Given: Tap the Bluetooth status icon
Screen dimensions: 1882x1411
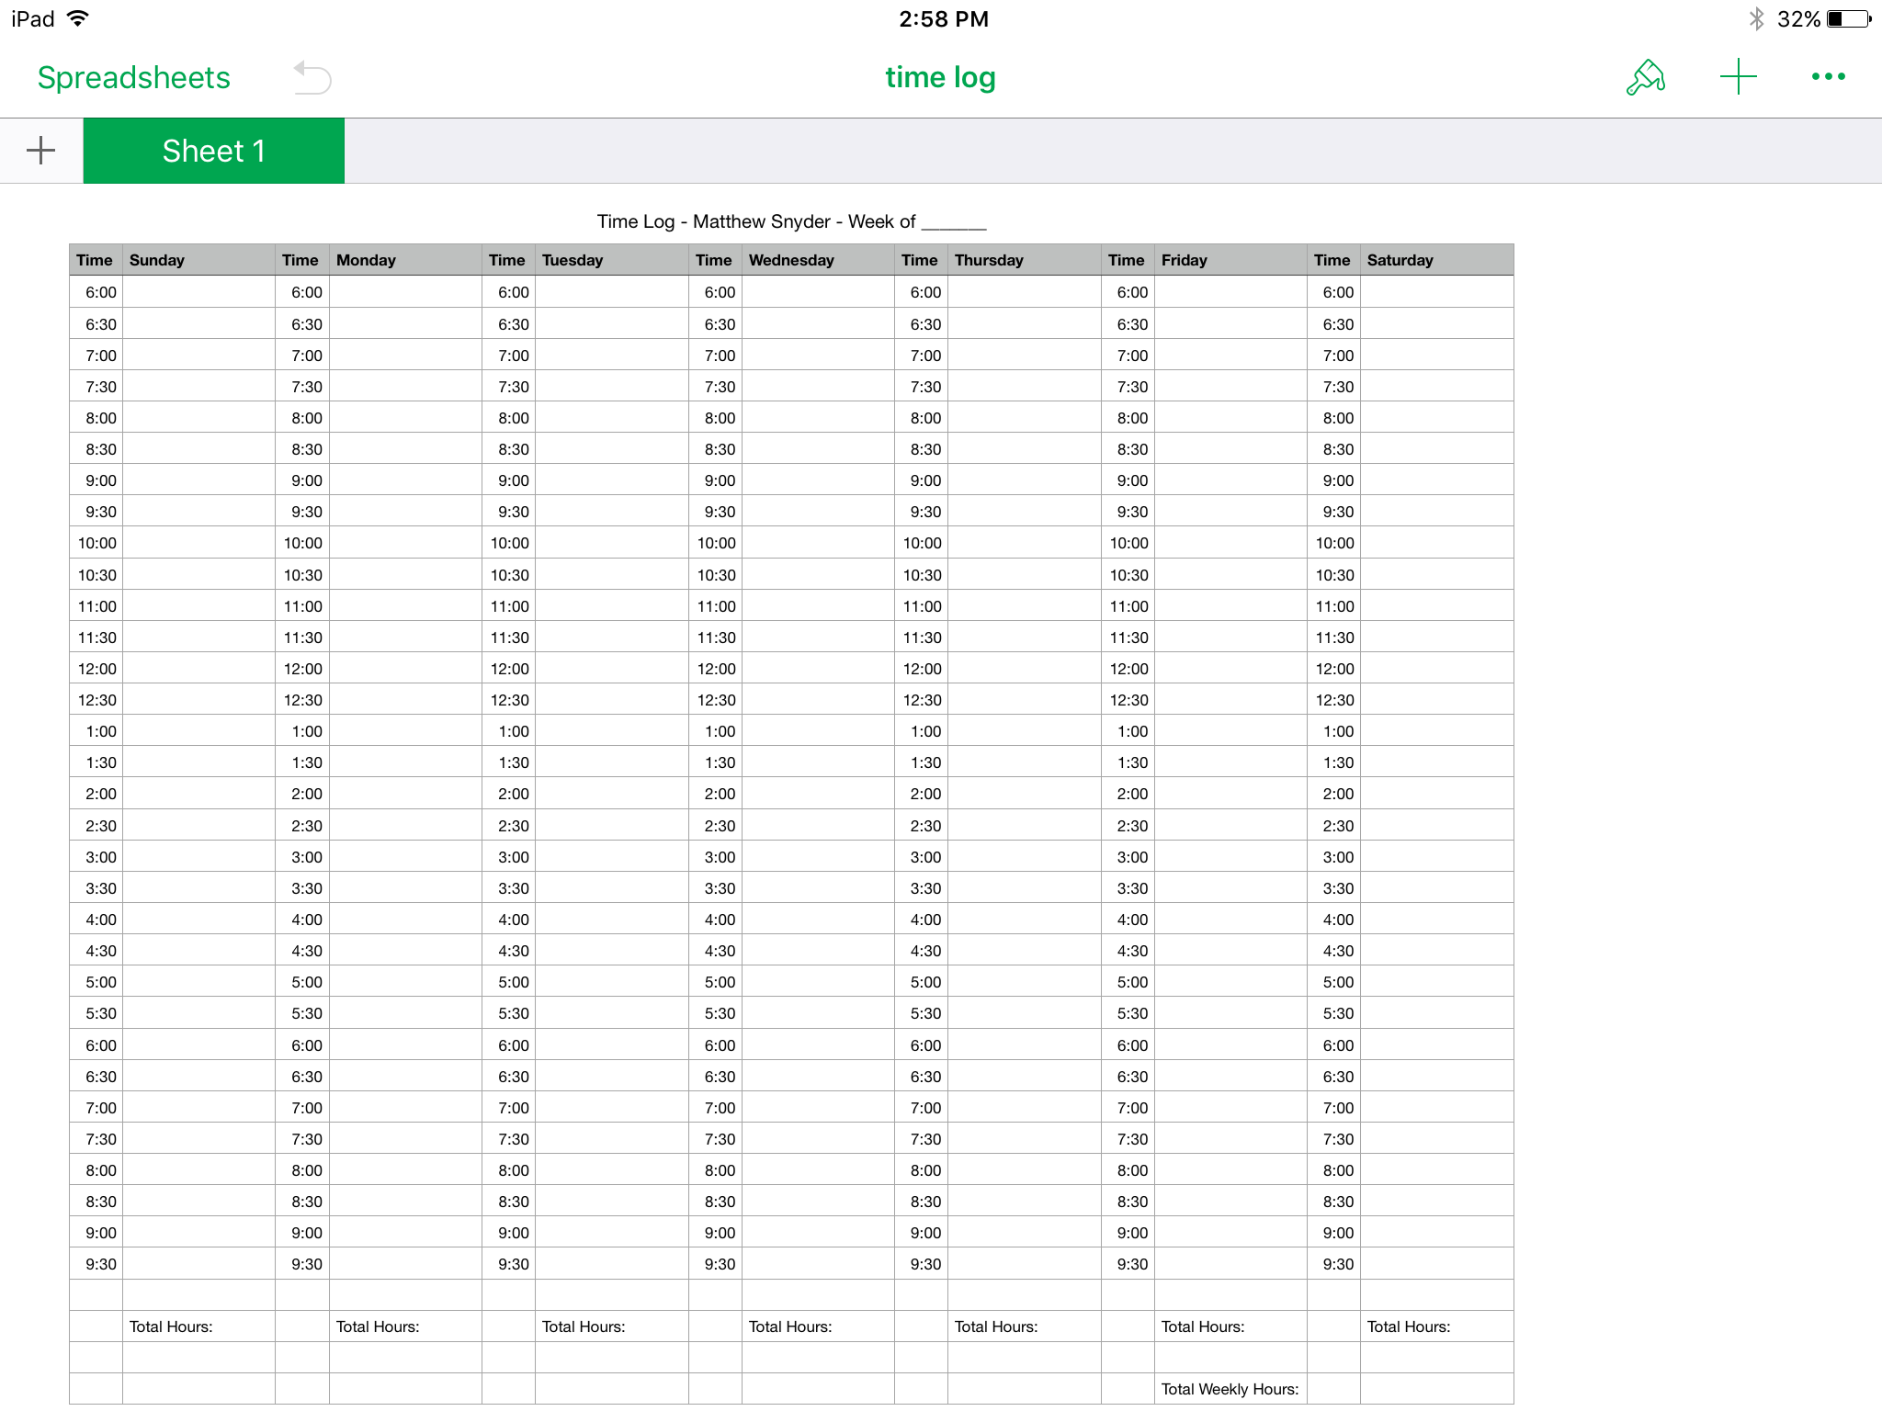Looking at the screenshot, I should click(x=1756, y=19).
